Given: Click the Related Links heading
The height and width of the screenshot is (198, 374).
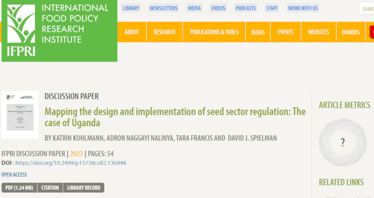Looking at the screenshot, I should tap(341, 182).
